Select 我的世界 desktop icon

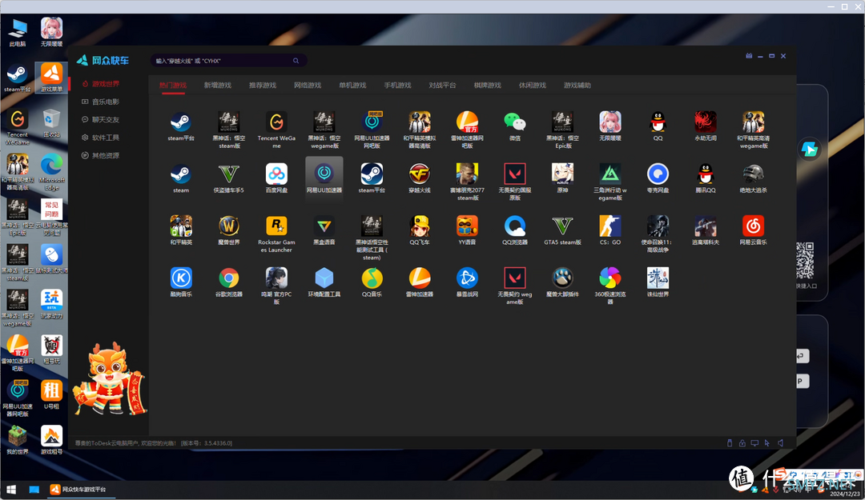click(18, 440)
